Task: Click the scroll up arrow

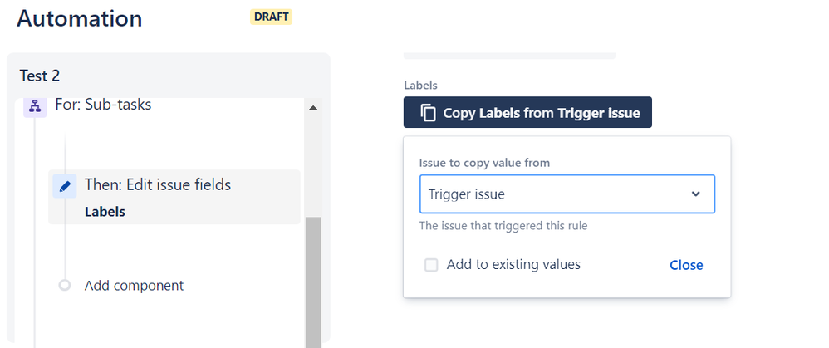Action: click(313, 107)
